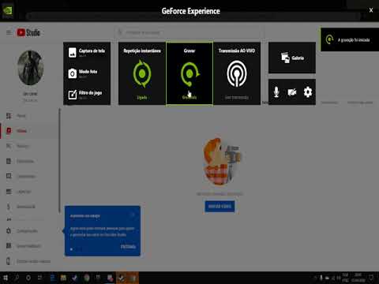Open the Windows Start menu
Image resolution: width=379 pixels, height=284 pixels.
(6, 278)
